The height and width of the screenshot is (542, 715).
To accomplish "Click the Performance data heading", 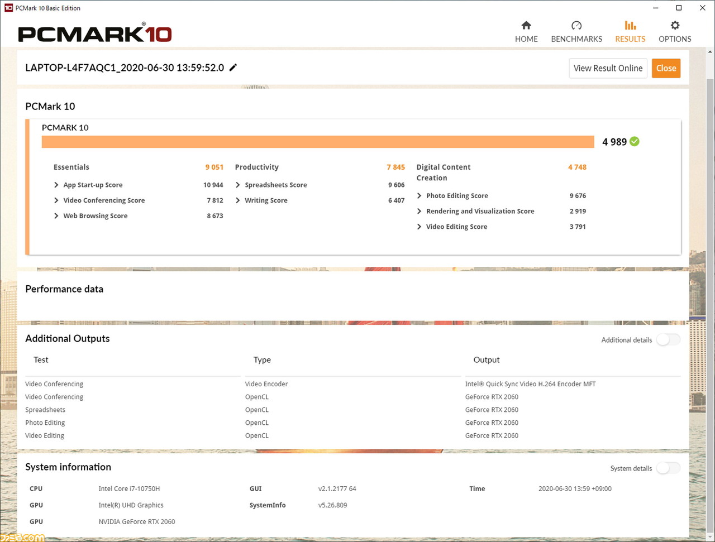I will tap(64, 289).
